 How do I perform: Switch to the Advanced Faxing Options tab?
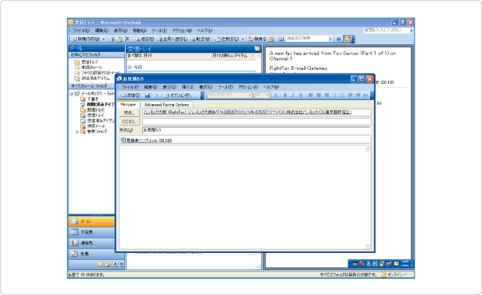point(166,104)
